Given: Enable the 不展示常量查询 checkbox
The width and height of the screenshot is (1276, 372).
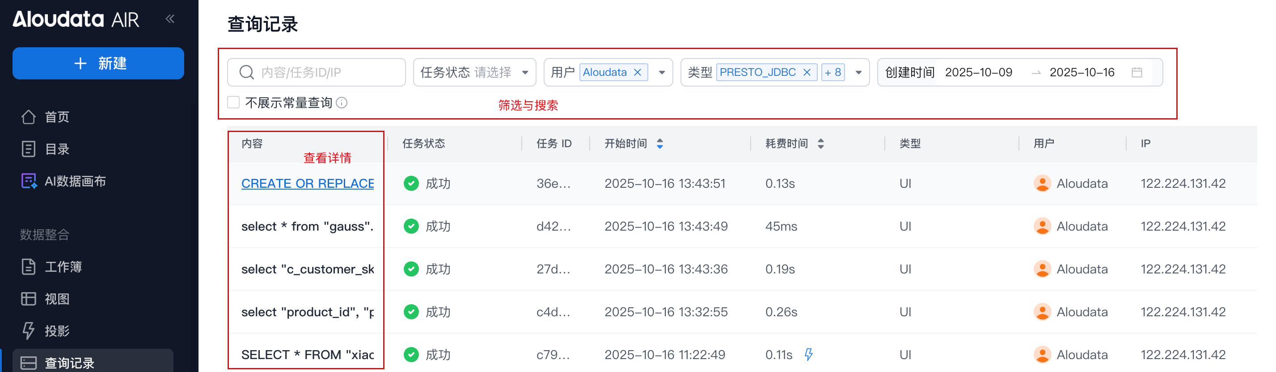Looking at the screenshot, I should coord(233,102).
